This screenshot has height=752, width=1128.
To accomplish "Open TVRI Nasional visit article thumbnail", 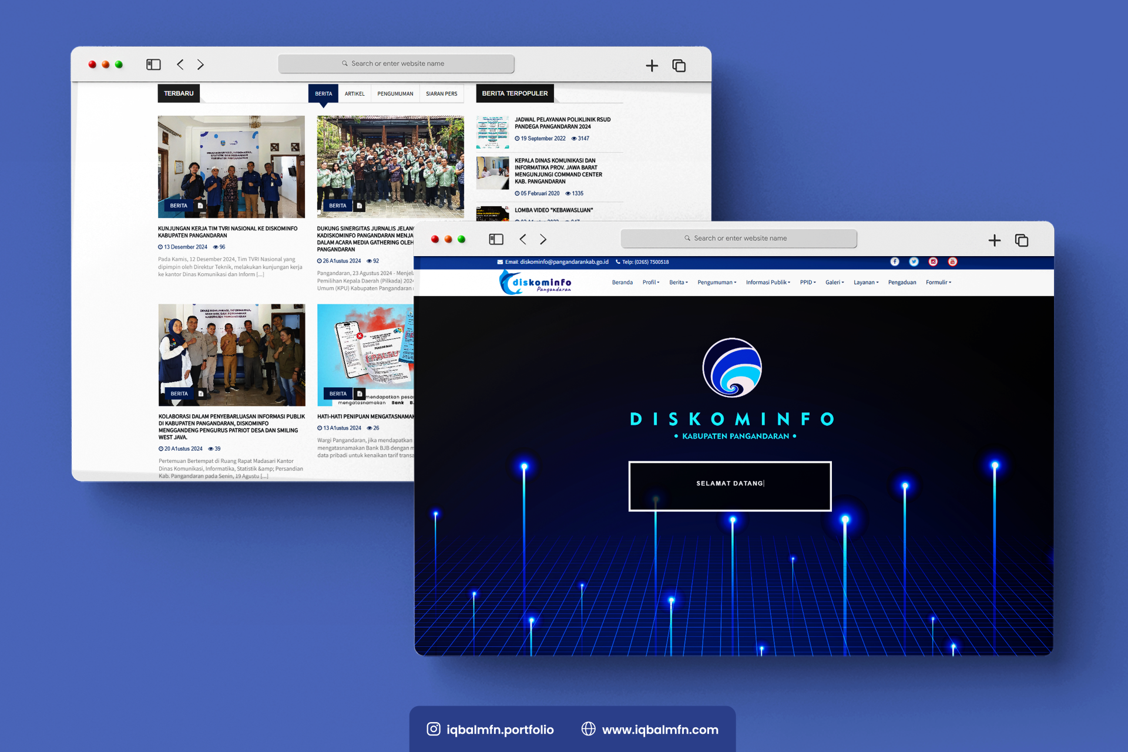I will (231, 166).
